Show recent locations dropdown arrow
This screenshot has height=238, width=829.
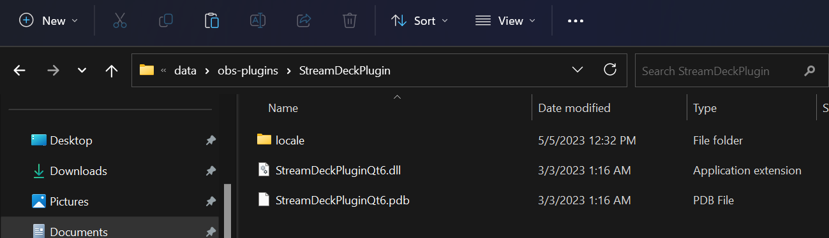pos(82,71)
